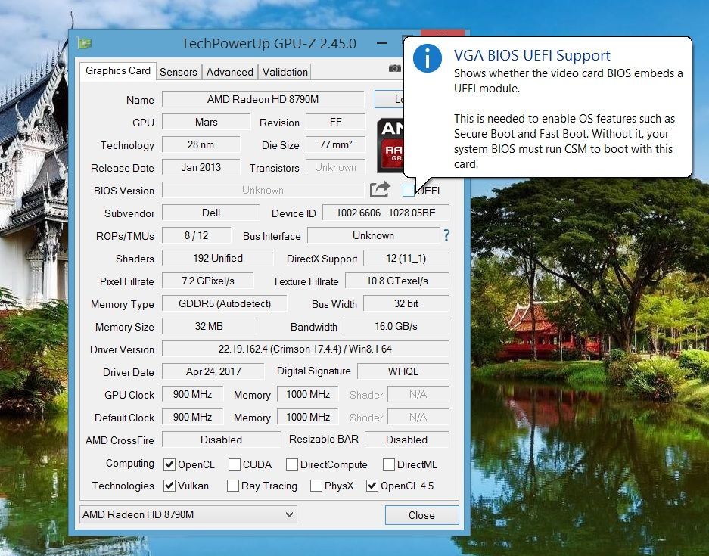Toggle the Vulkan checkbox
Image resolution: width=709 pixels, height=556 pixels.
coord(169,486)
